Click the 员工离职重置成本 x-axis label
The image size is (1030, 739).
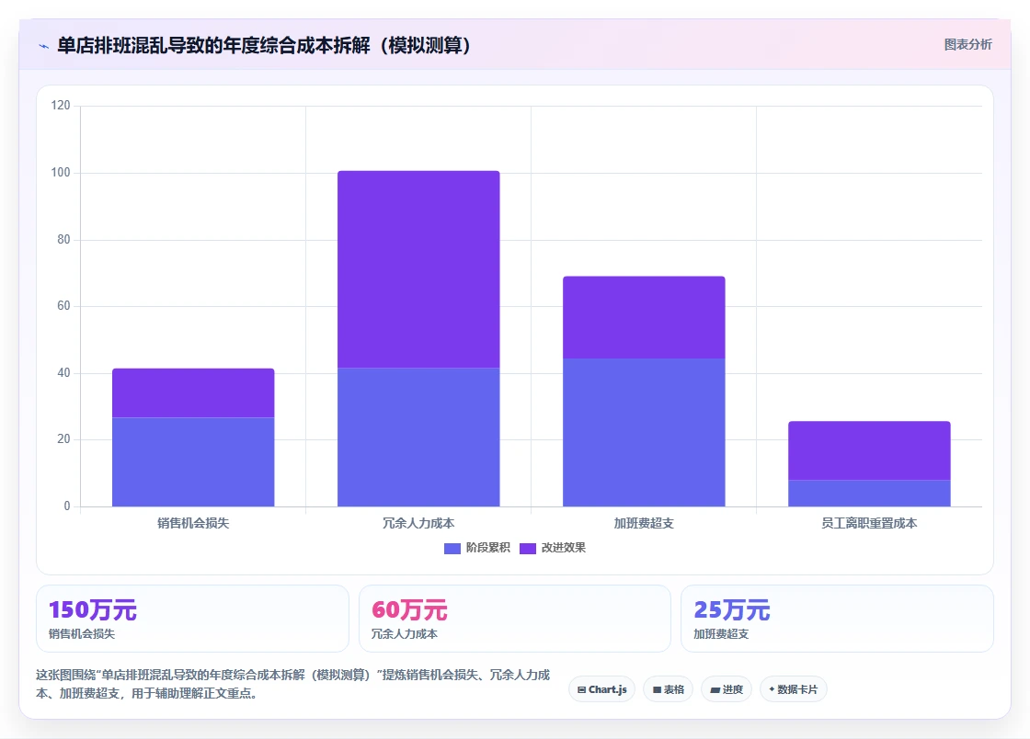[x=869, y=523]
